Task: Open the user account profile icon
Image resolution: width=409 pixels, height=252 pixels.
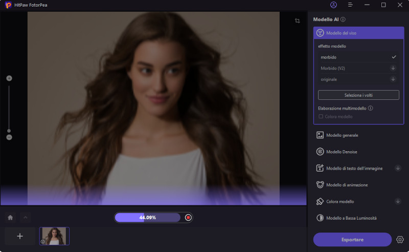Action: pos(334,5)
